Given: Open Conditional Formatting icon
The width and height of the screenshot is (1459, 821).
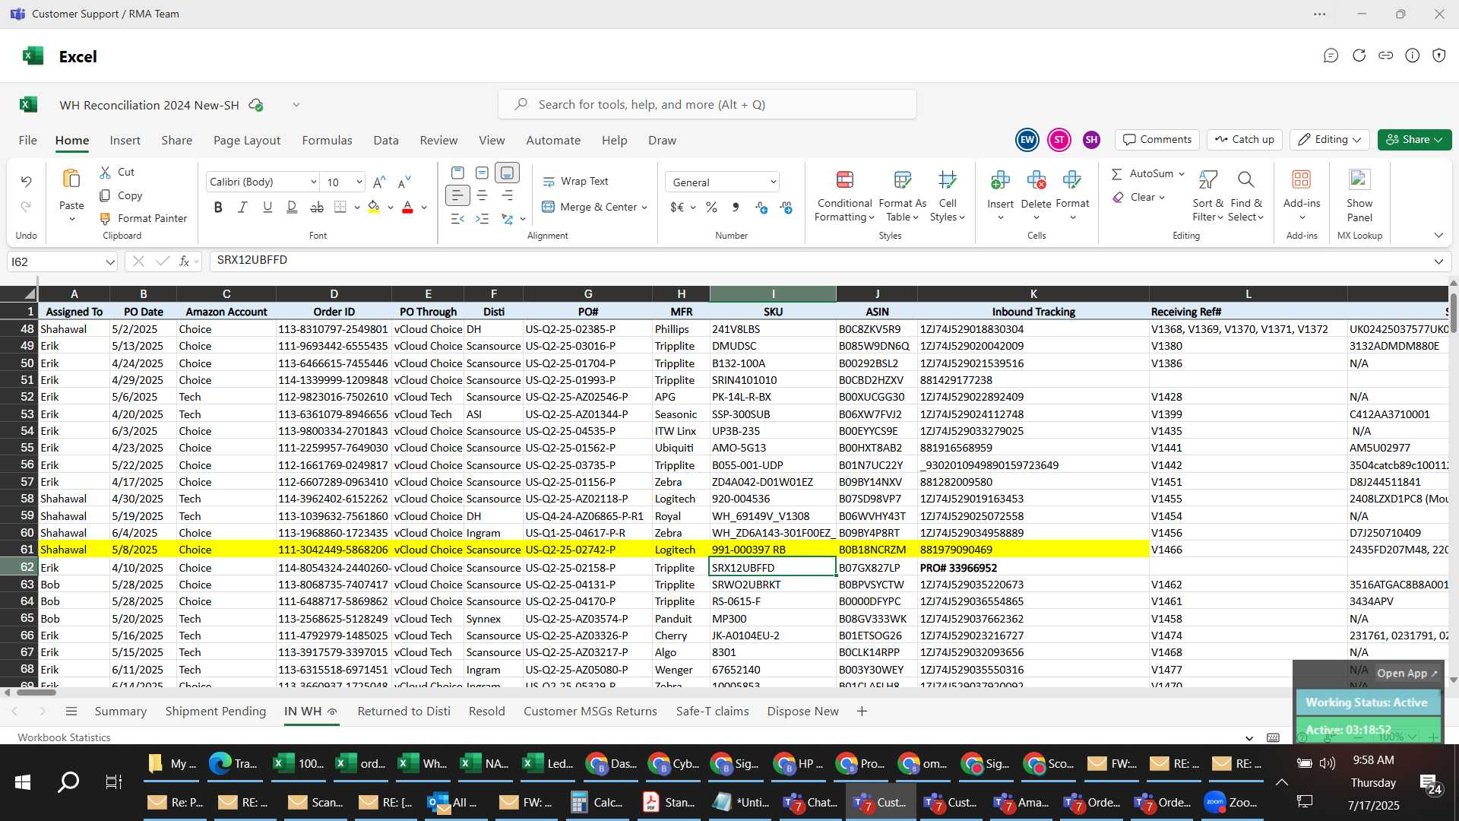Looking at the screenshot, I should coord(844,180).
